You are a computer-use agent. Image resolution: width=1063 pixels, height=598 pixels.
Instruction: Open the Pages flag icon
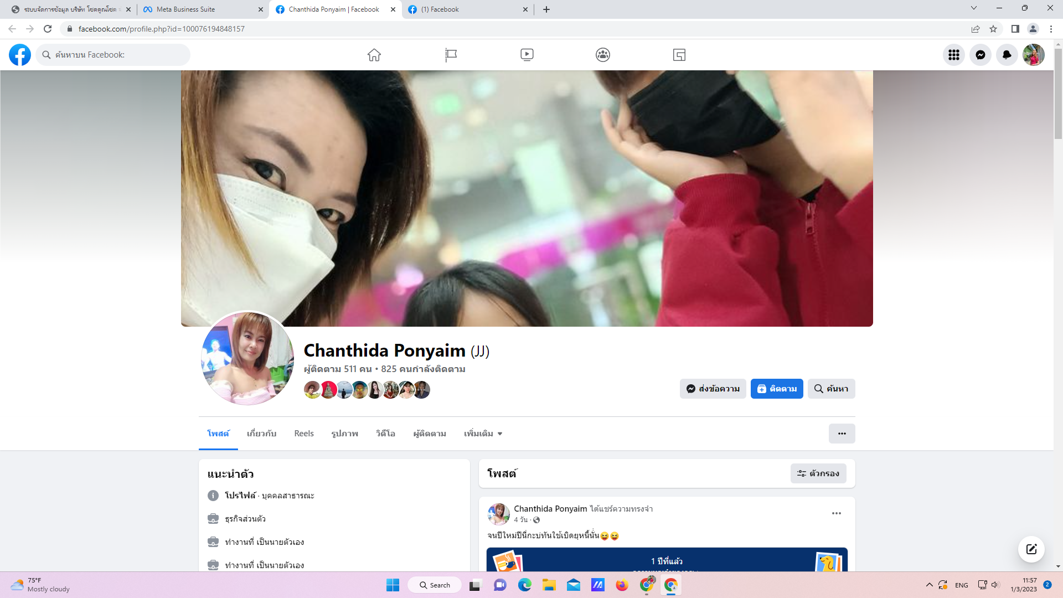coord(451,55)
